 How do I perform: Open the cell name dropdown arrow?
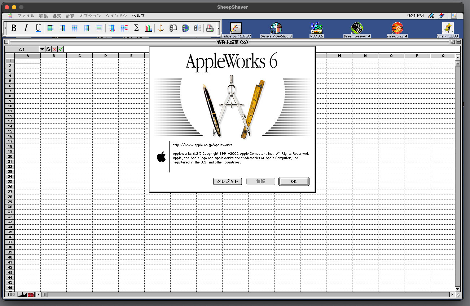click(x=42, y=49)
